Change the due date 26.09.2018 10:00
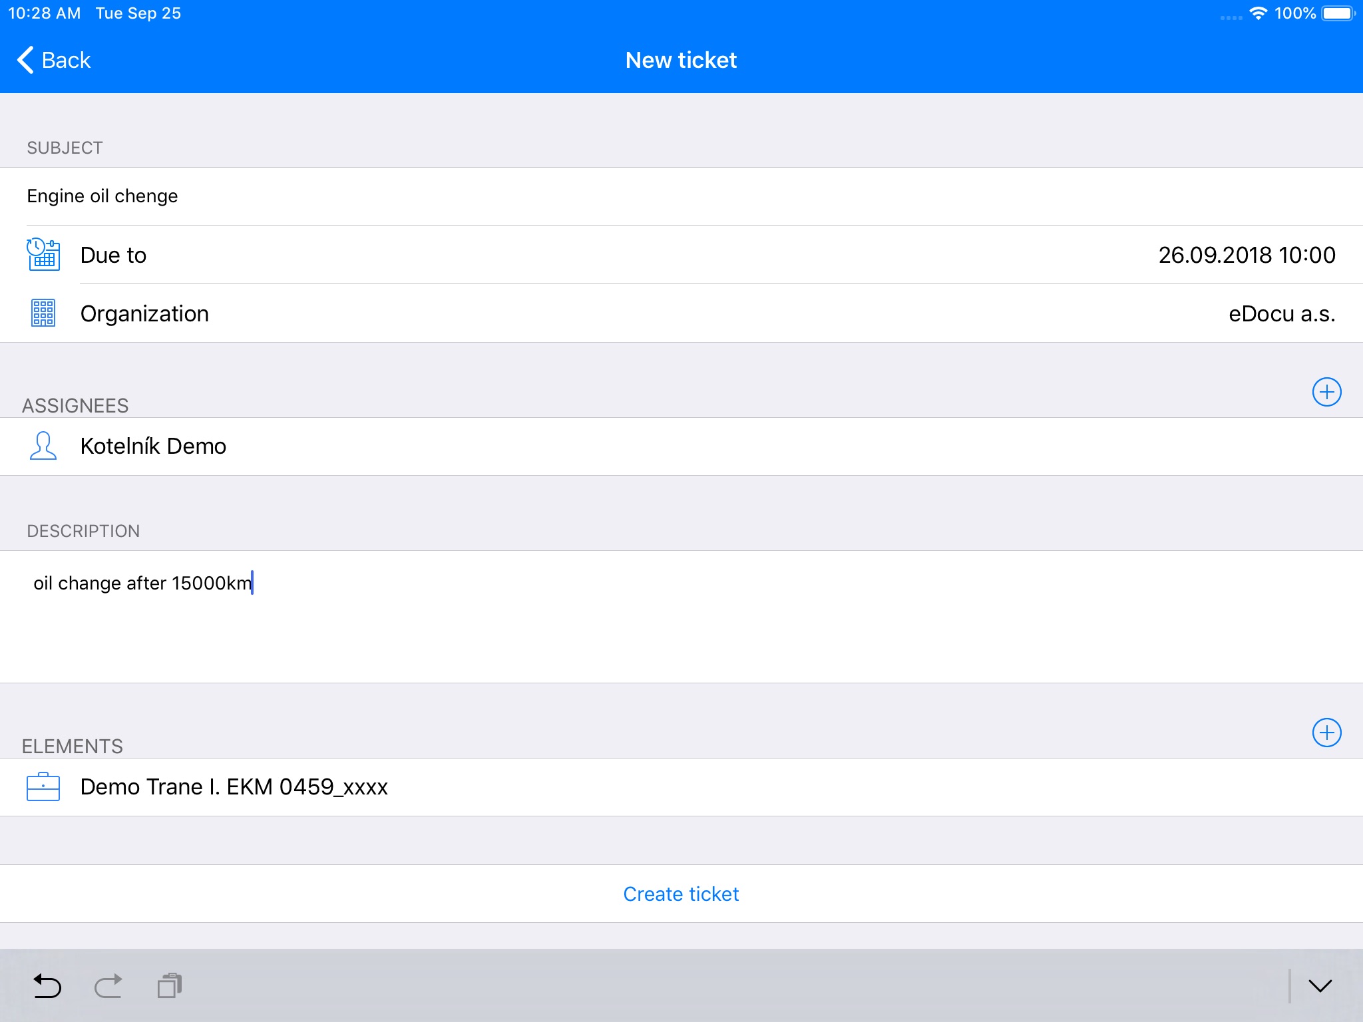 pyautogui.click(x=1247, y=255)
